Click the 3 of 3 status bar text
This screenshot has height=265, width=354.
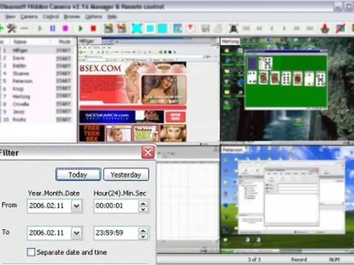[x=254, y=259]
